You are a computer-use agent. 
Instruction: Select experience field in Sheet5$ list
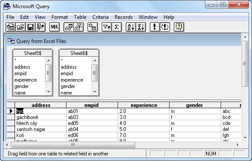pos(26,80)
